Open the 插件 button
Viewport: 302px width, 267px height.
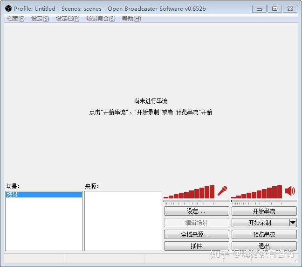click(197, 246)
